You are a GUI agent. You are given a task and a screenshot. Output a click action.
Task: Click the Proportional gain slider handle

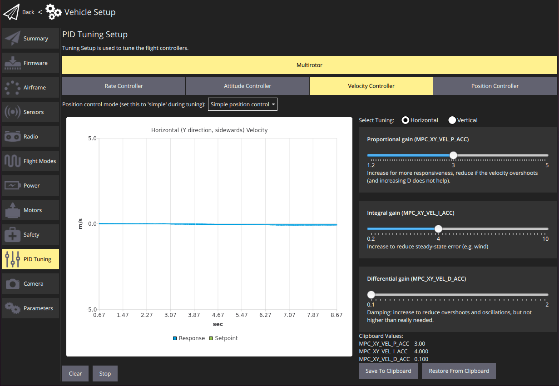point(453,155)
